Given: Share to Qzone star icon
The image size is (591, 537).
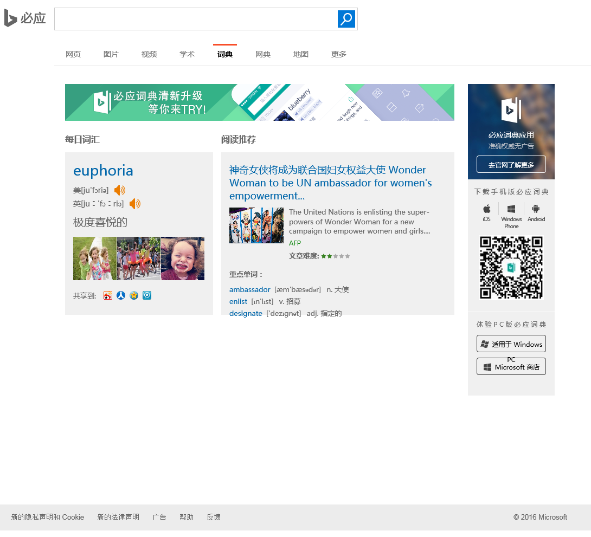Looking at the screenshot, I should click(x=134, y=296).
